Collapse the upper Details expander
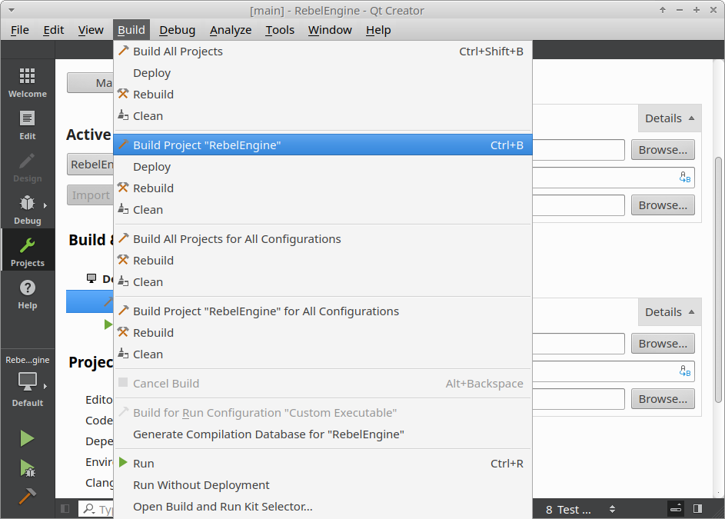 670,118
